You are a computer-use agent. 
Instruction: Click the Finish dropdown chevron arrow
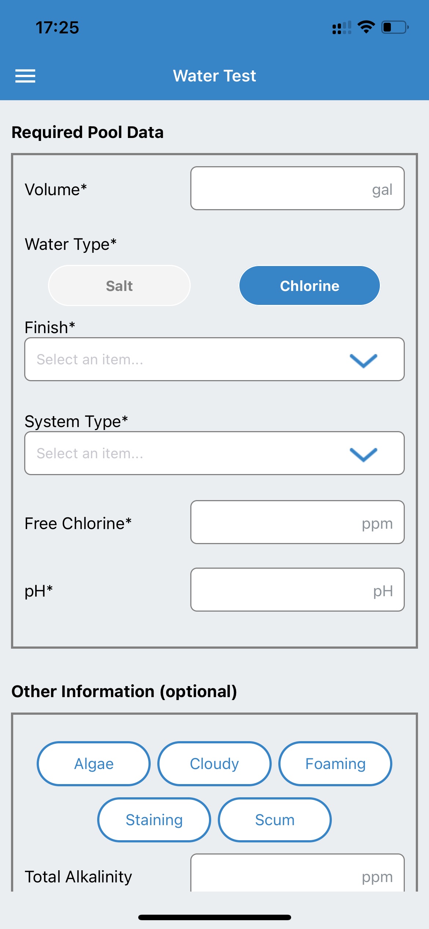pos(363,360)
